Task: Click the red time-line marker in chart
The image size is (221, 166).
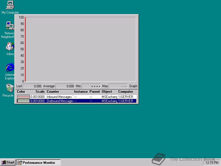Action: [25, 49]
